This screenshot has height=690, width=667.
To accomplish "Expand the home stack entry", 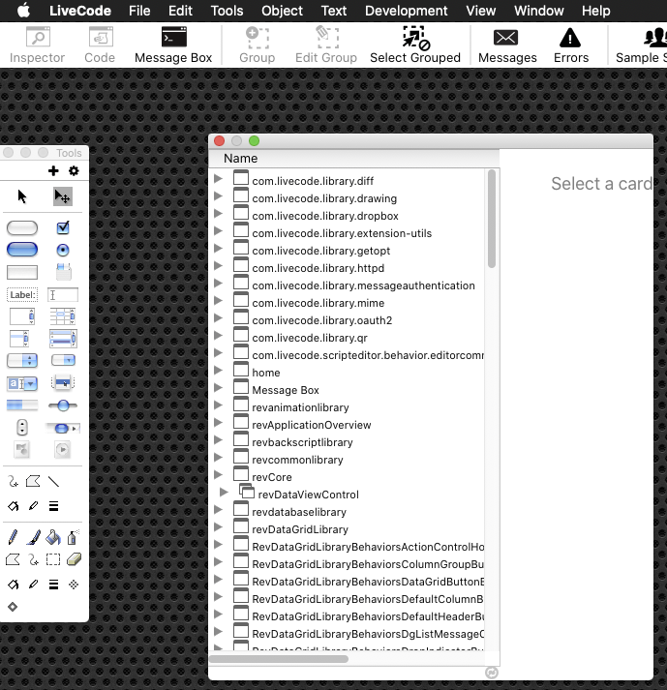I will [x=219, y=373].
